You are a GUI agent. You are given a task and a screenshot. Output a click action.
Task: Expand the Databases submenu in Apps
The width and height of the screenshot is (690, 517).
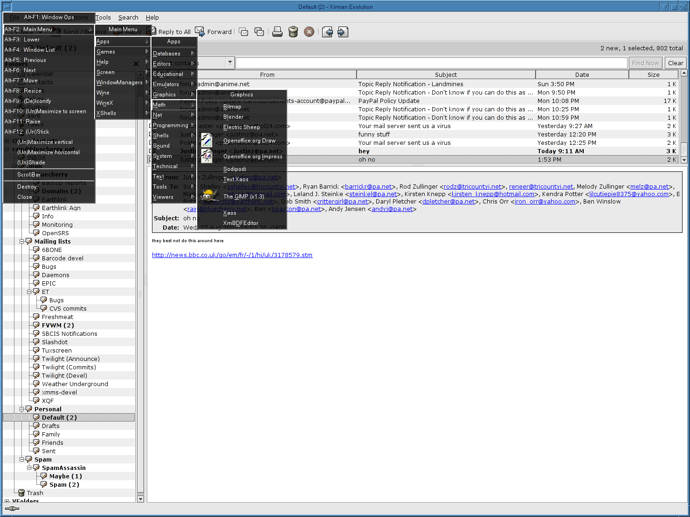pyautogui.click(x=174, y=54)
